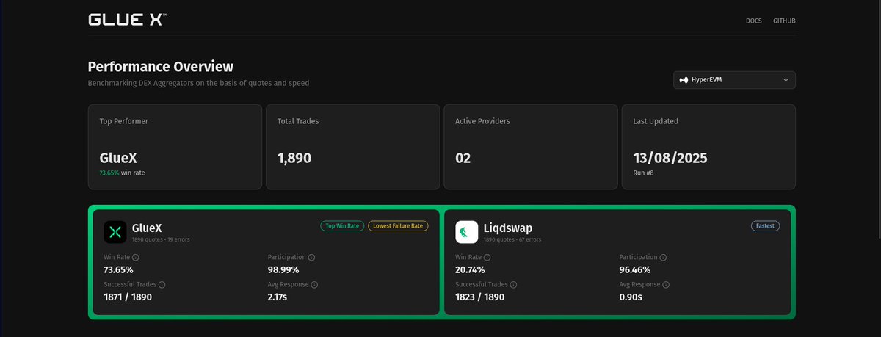Viewport: 881px width, 337px height.
Task: Click the 13/08/2025 date value
Action: pyautogui.click(x=670, y=158)
